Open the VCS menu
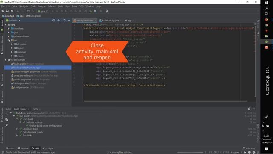This screenshot has height=154, width=273. 81,6
